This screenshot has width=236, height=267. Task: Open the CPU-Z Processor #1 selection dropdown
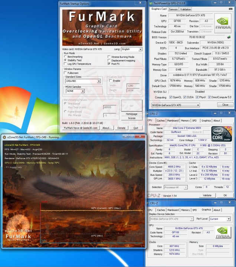pos(176,187)
